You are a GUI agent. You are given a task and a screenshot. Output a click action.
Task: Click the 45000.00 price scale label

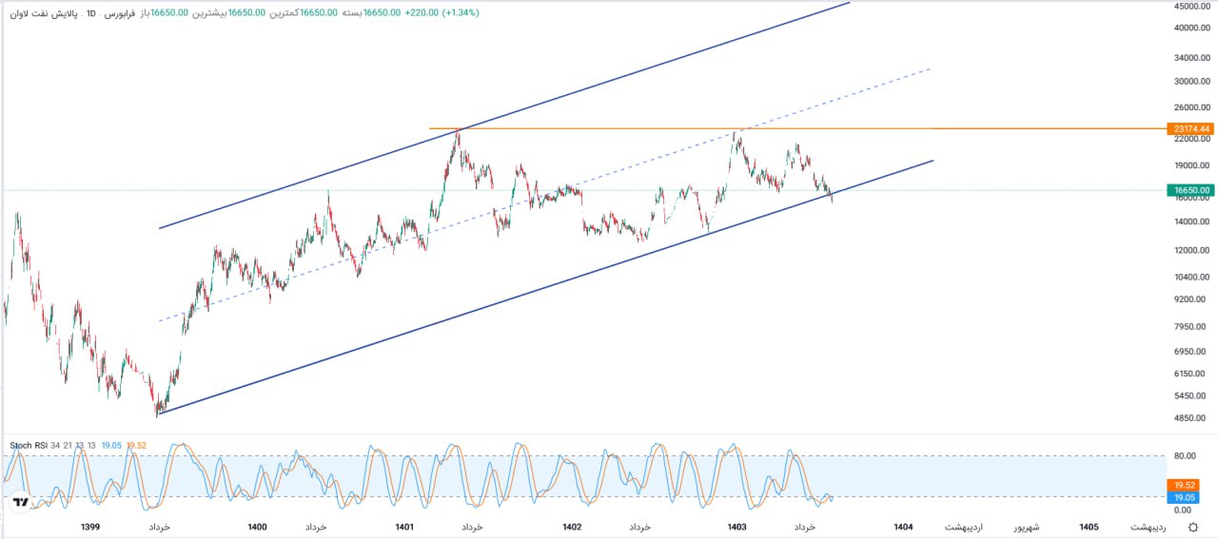(1191, 6)
